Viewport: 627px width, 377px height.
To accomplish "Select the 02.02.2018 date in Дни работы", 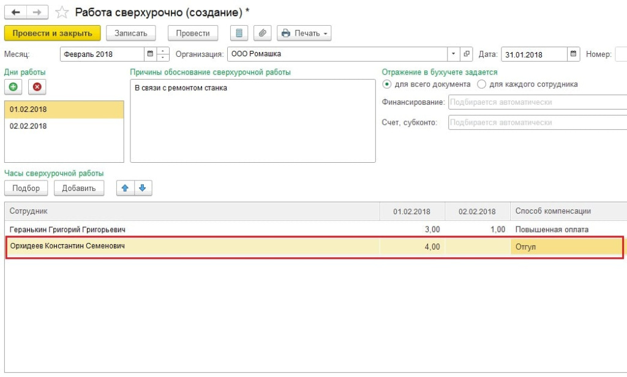I will [29, 126].
